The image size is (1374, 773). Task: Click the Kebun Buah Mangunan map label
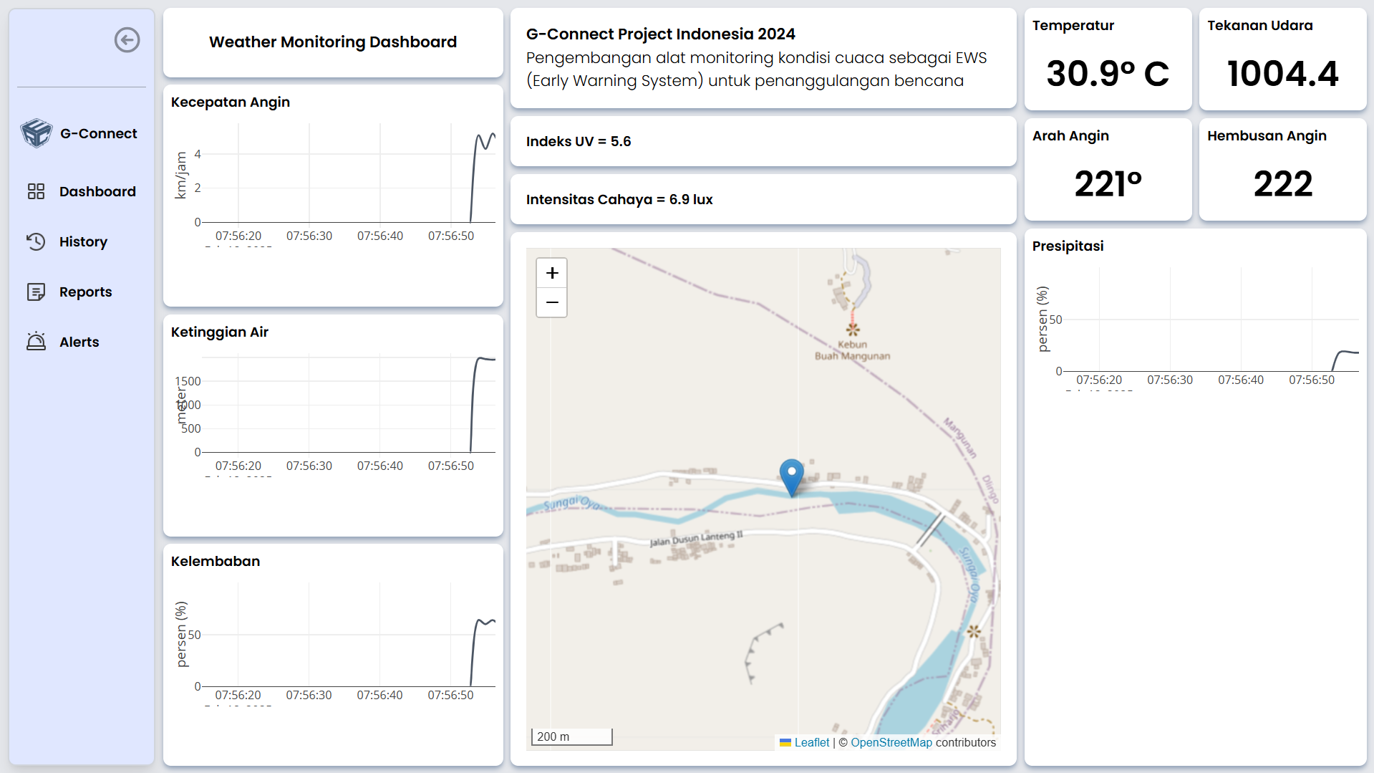click(x=852, y=350)
